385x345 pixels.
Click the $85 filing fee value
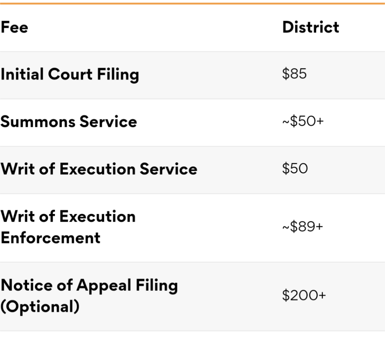tap(294, 74)
